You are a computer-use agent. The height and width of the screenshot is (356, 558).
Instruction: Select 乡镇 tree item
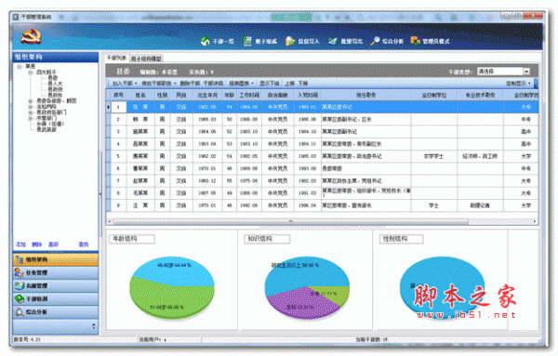(50, 124)
